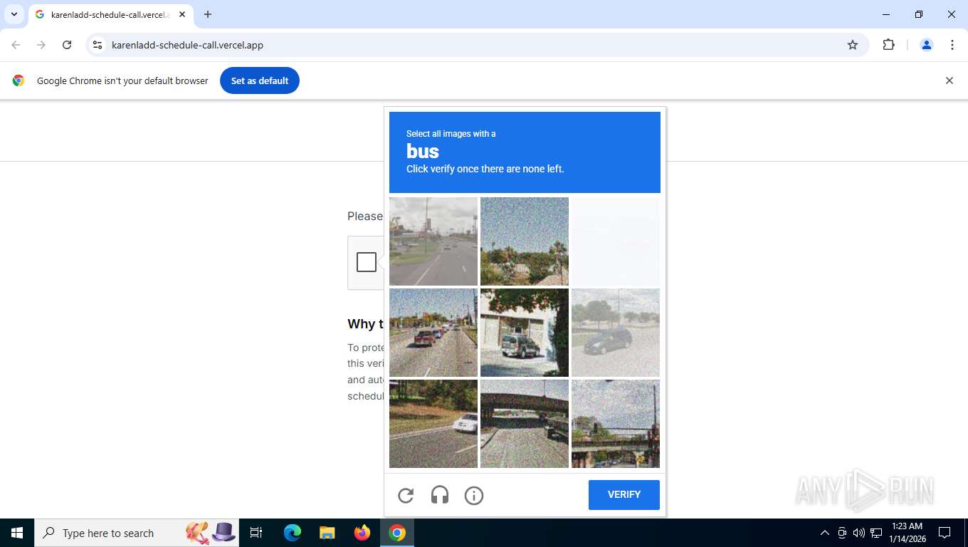
Task: Select the captcha tile with a red truck in traffic
Action: (433, 333)
